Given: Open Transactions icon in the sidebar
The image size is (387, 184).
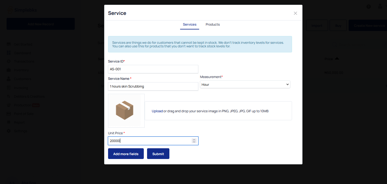Looking at the screenshot, I should [x=9, y=61].
